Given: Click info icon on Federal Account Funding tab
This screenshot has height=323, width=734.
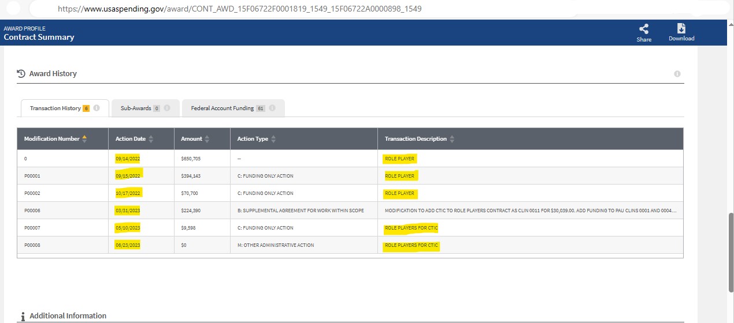Looking at the screenshot, I should point(272,108).
